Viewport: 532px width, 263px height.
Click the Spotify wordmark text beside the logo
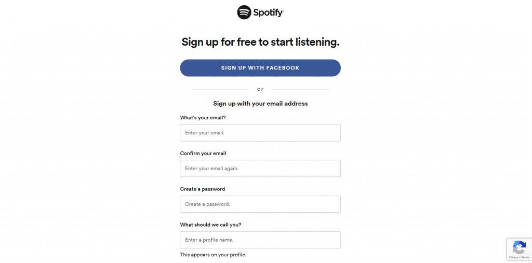(269, 13)
